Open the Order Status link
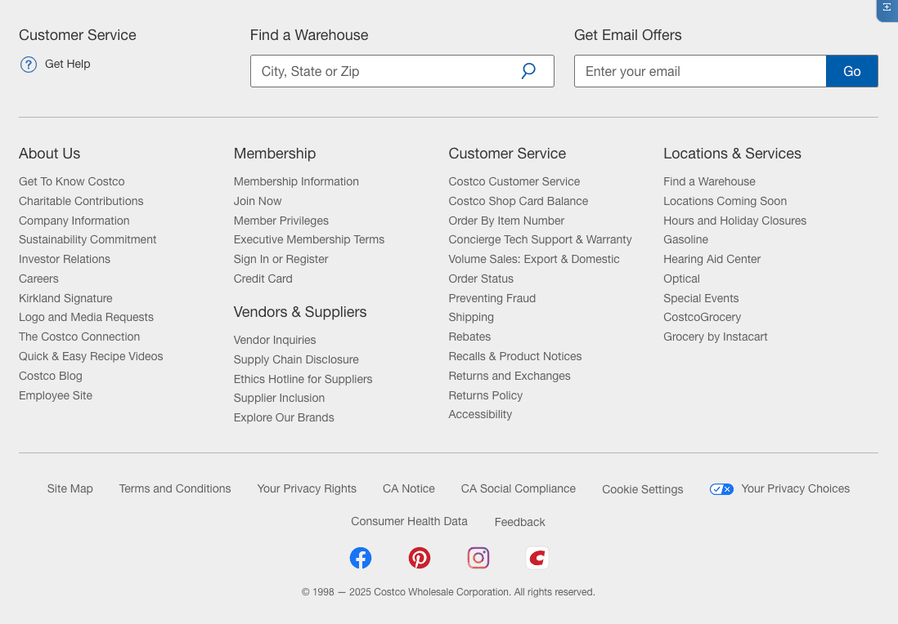 click(x=481, y=279)
